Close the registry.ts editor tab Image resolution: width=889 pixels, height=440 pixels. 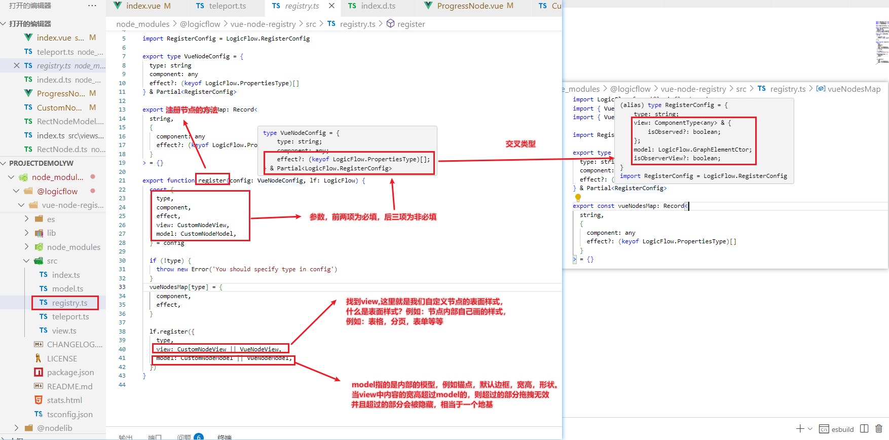[331, 6]
